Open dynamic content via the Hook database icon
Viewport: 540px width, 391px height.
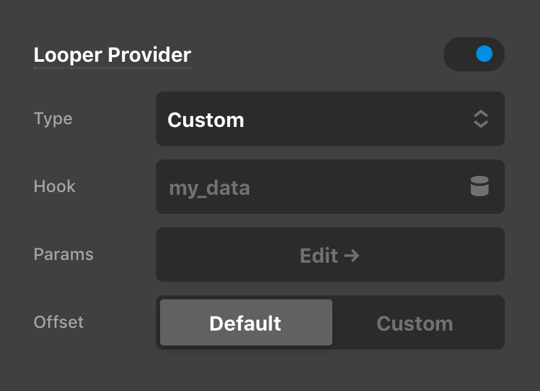tap(480, 187)
